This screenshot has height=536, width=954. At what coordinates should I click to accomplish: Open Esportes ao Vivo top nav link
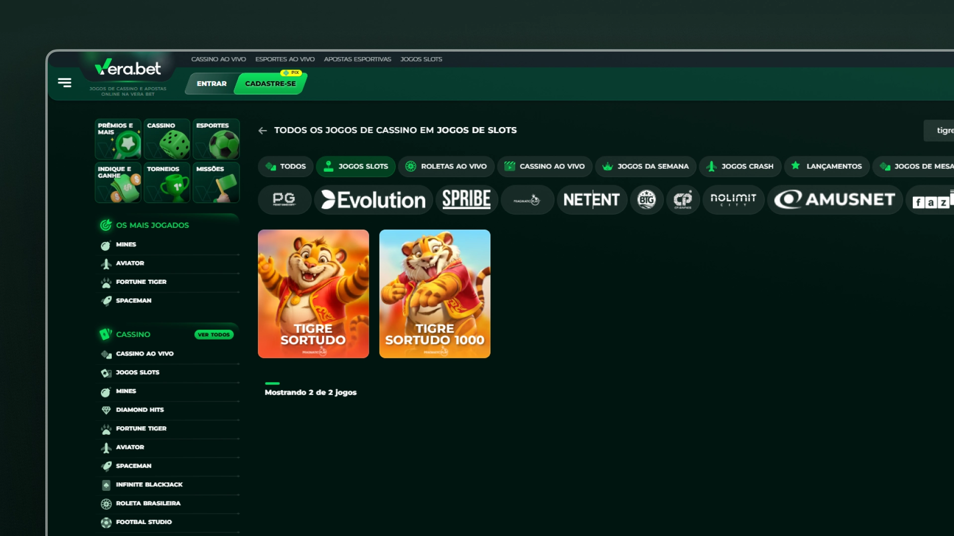pyautogui.click(x=285, y=59)
